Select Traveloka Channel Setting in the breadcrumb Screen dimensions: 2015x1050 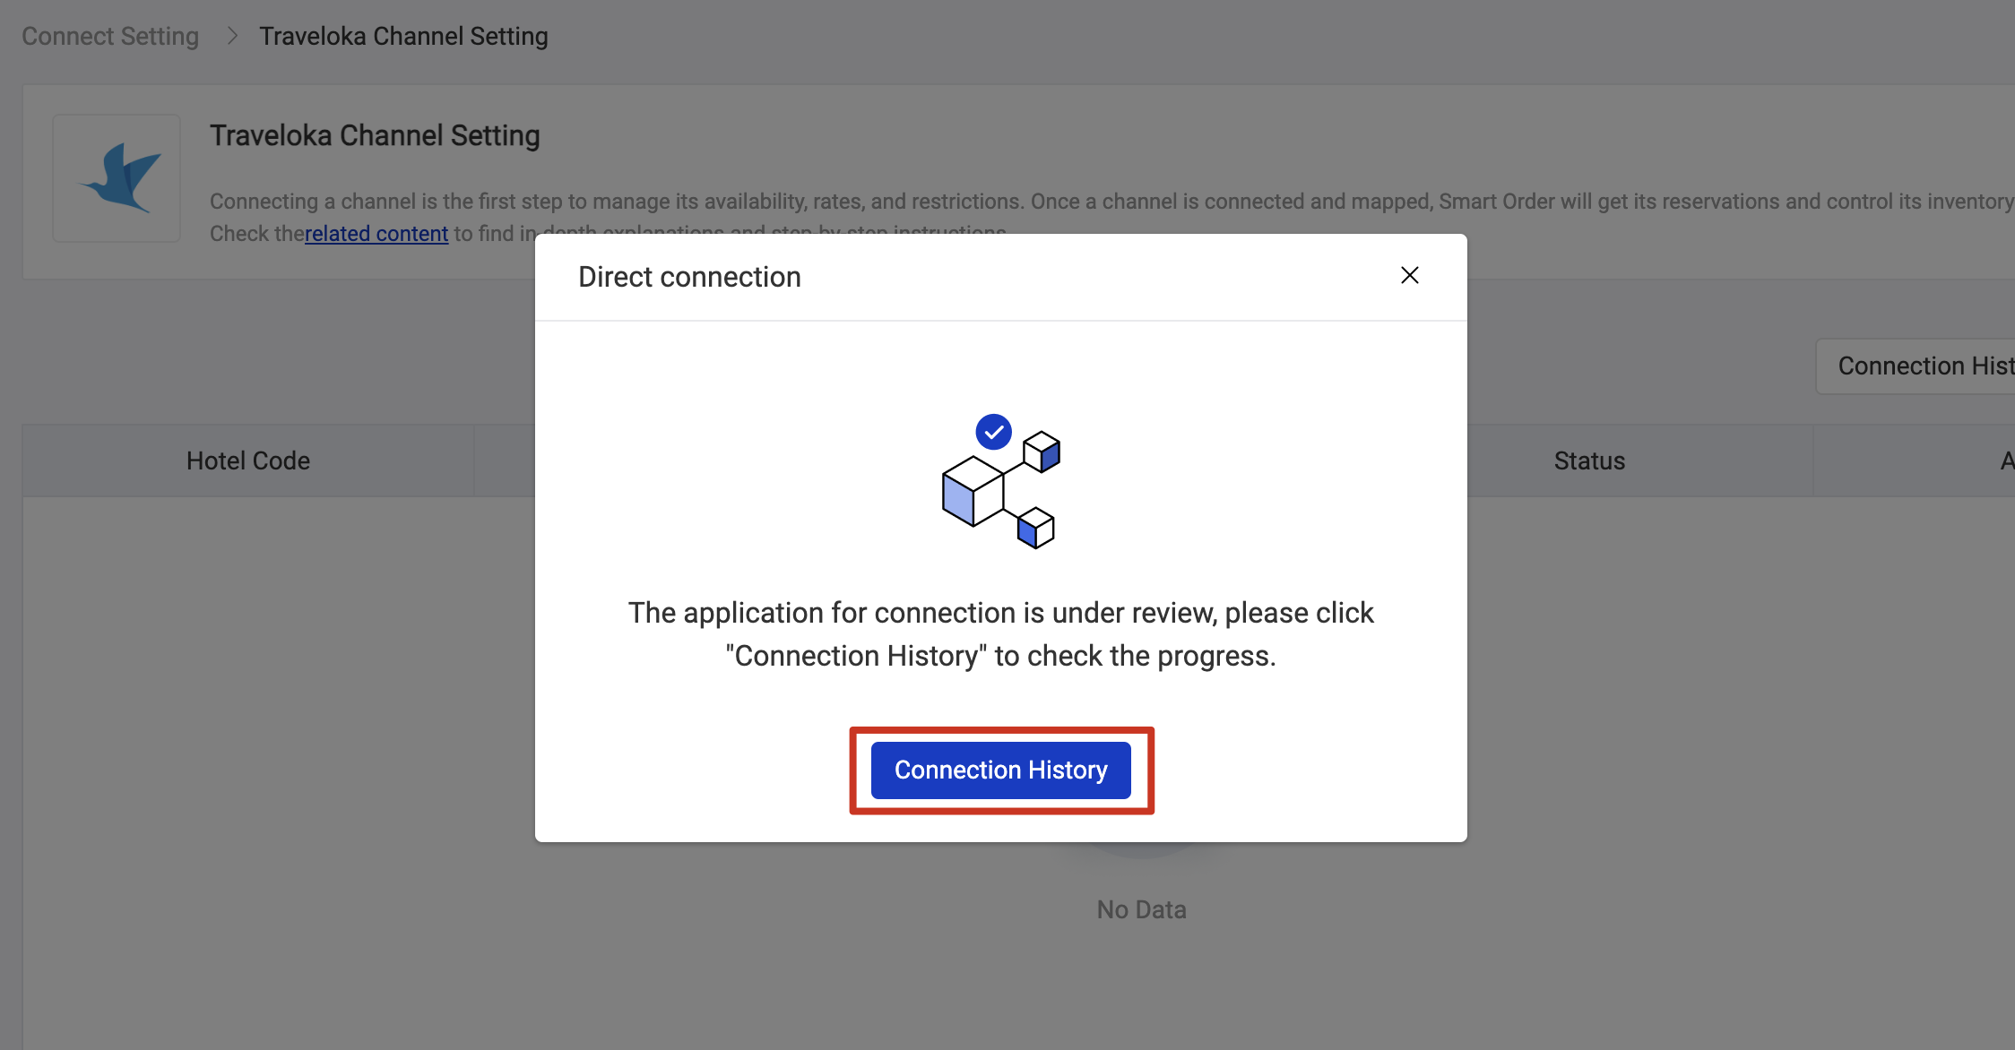[403, 35]
